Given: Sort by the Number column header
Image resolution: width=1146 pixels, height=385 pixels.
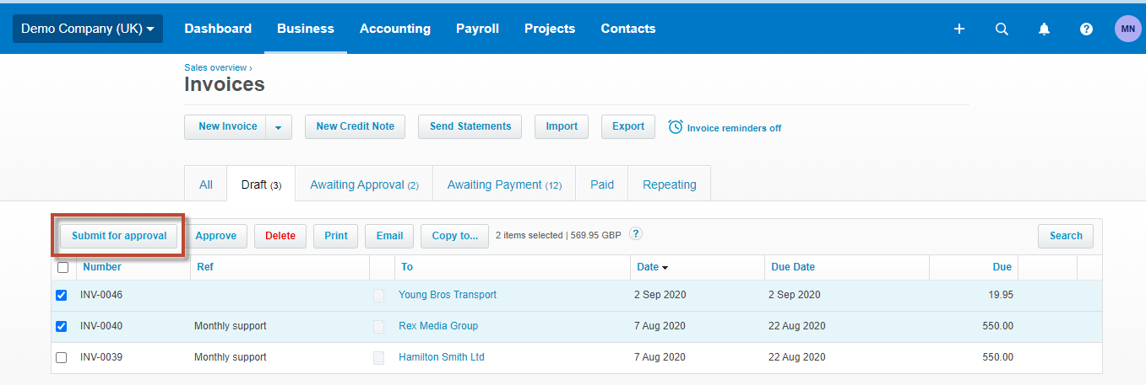Looking at the screenshot, I should coord(102,267).
